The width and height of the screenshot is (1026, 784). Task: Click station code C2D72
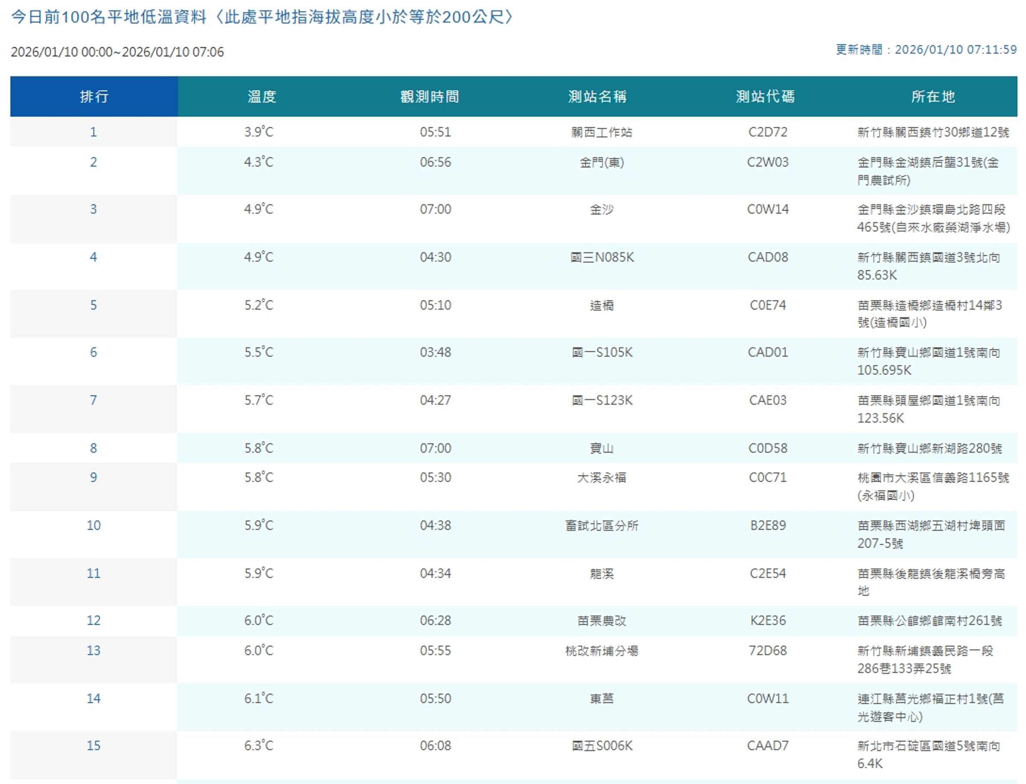click(767, 132)
